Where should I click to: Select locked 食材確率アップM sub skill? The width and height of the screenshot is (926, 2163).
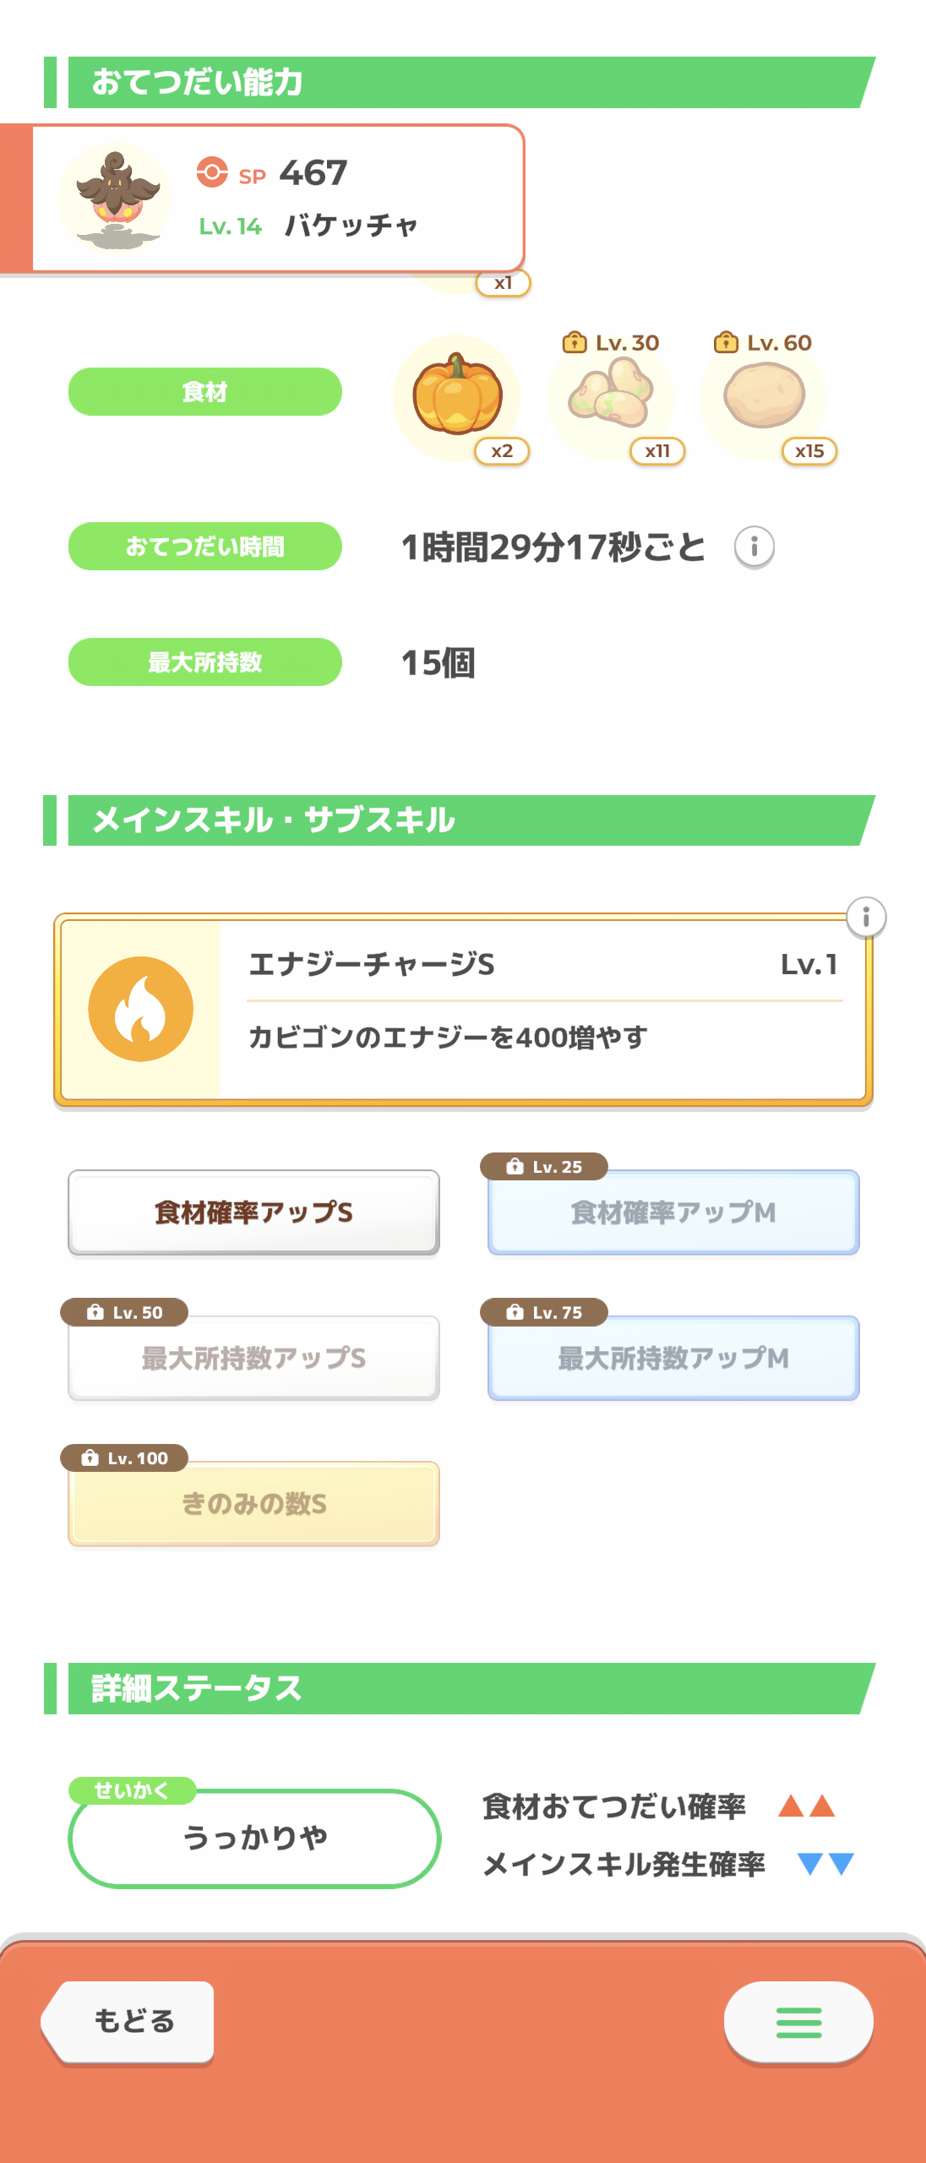(673, 1212)
